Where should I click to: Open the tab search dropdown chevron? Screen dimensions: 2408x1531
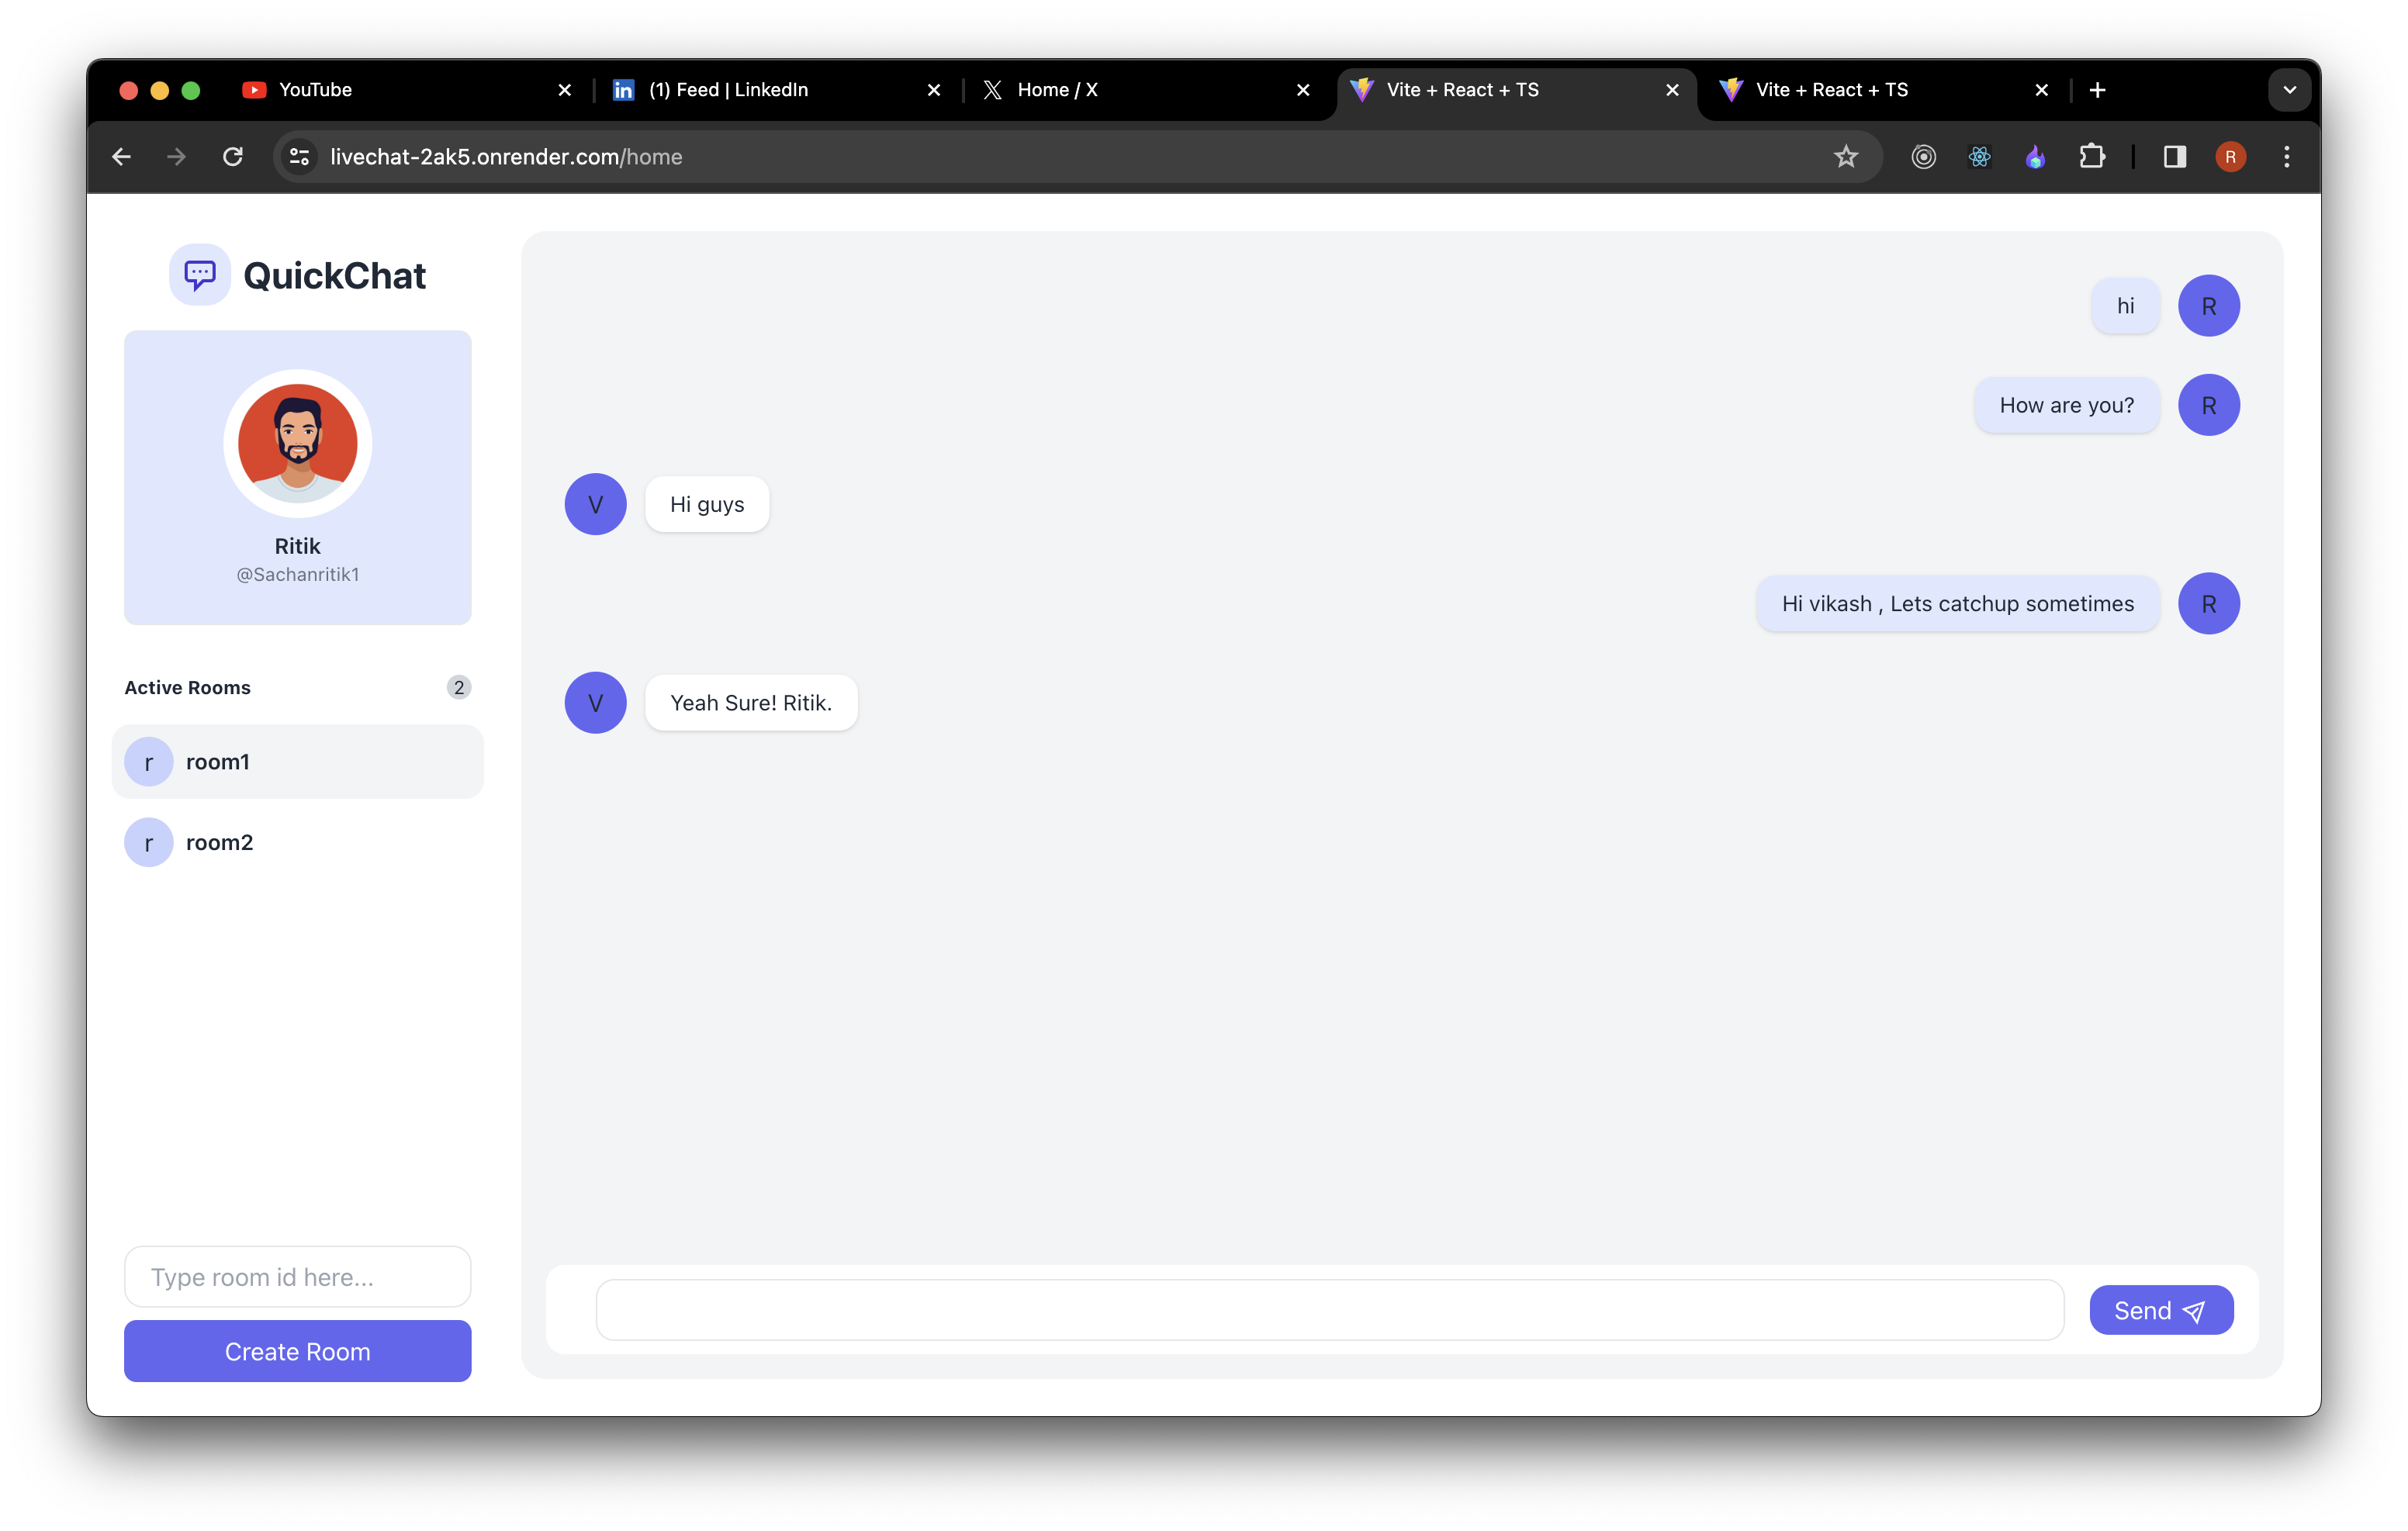pos(2289,90)
